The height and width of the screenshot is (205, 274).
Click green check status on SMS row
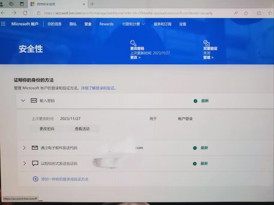[195, 164]
